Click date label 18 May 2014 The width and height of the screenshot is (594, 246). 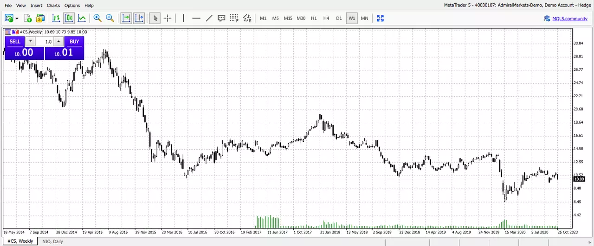point(14,232)
